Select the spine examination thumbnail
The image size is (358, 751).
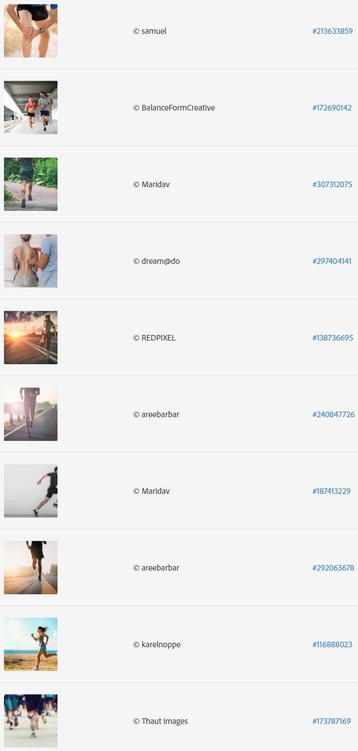[30, 260]
